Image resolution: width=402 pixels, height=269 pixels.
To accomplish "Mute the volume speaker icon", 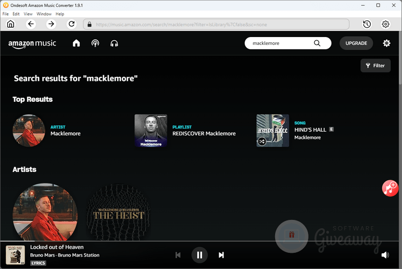I will click(385, 255).
